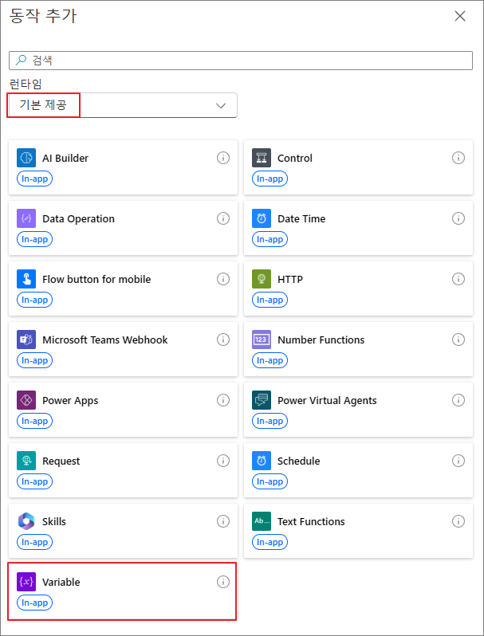
Task: Close the add action panel
Action: (x=460, y=16)
